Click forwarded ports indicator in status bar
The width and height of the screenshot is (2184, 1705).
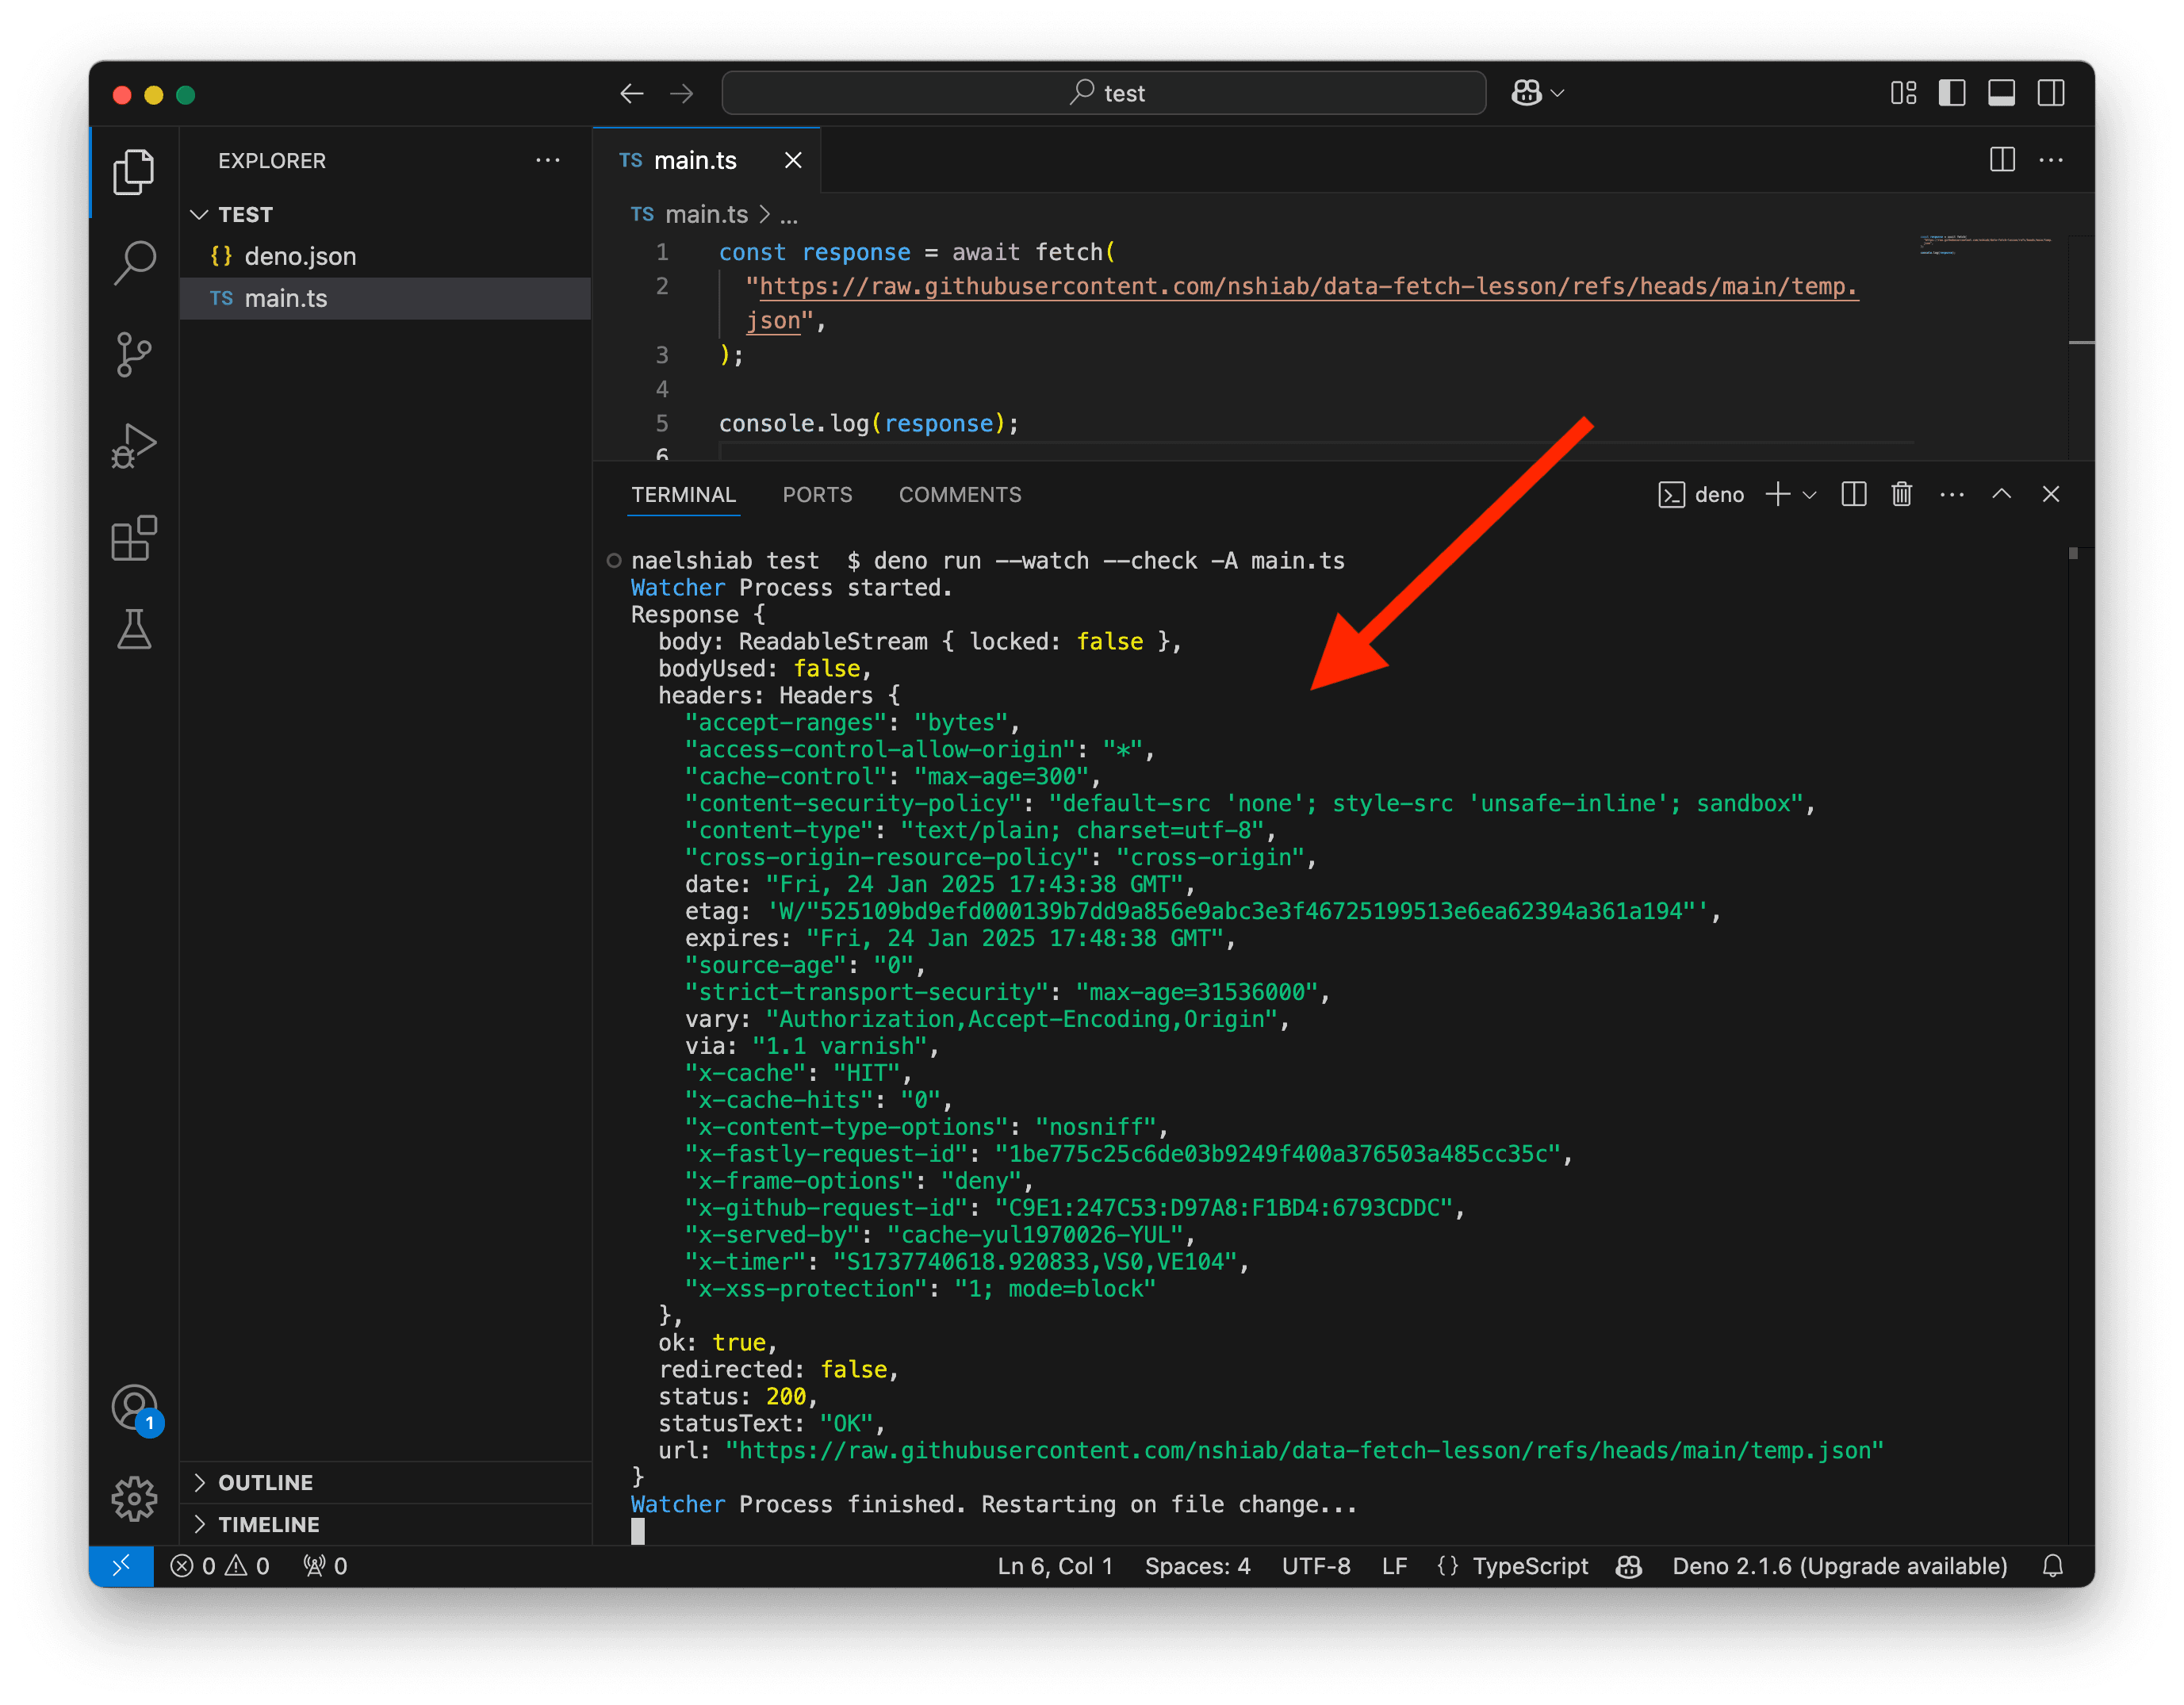325,1566
